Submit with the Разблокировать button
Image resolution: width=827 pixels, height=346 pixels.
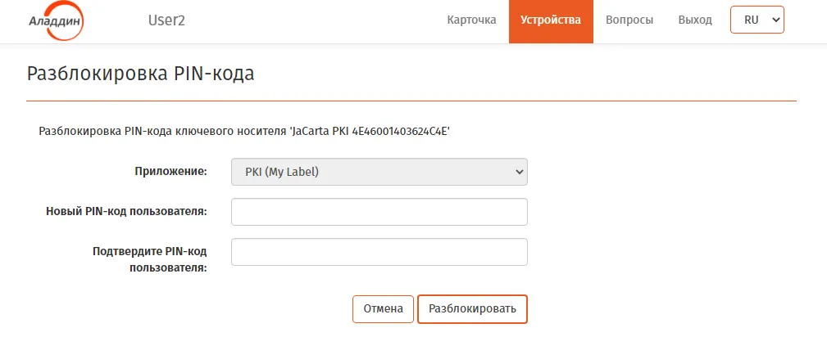472,308
